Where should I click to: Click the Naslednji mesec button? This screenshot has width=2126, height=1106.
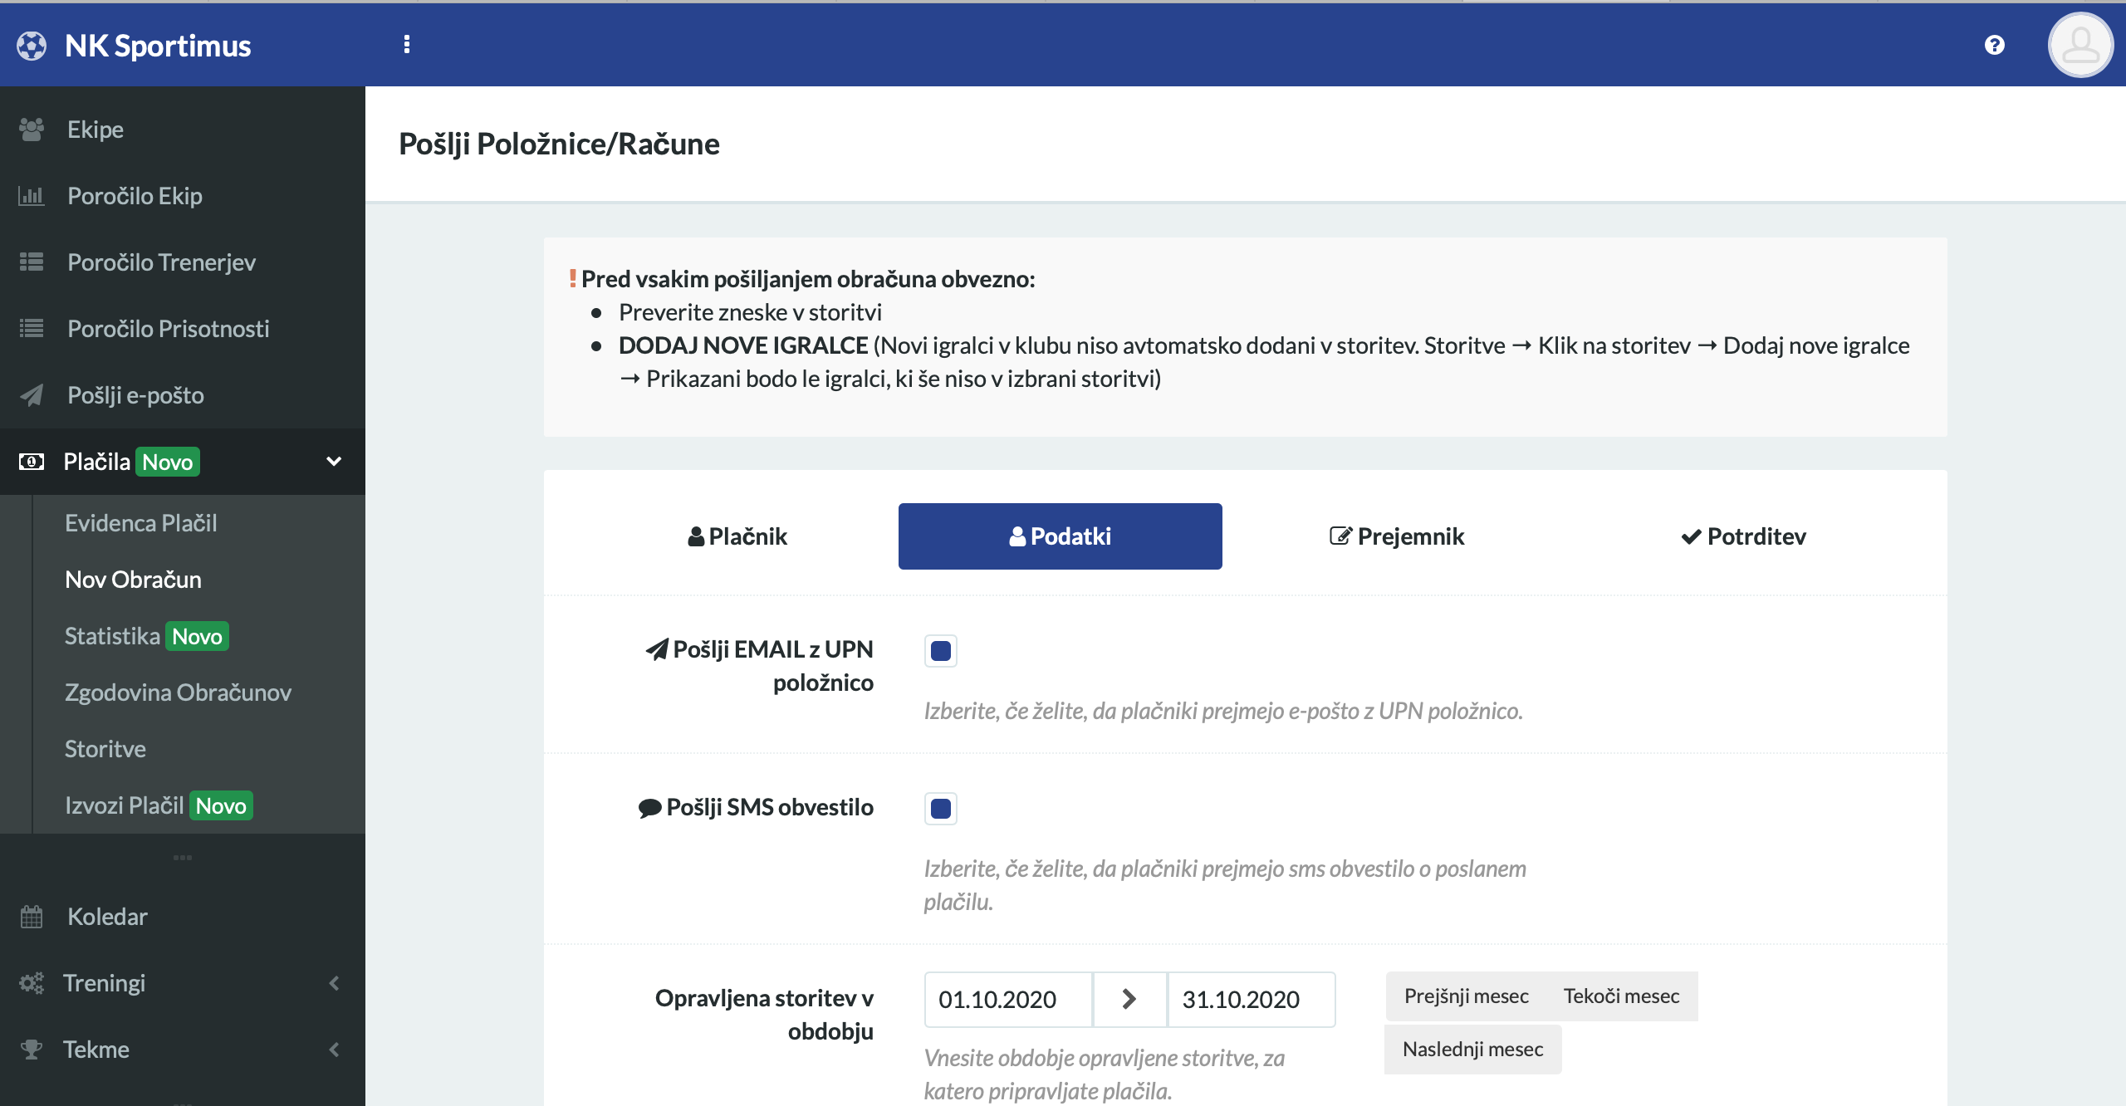[x=1472, y=1050]
